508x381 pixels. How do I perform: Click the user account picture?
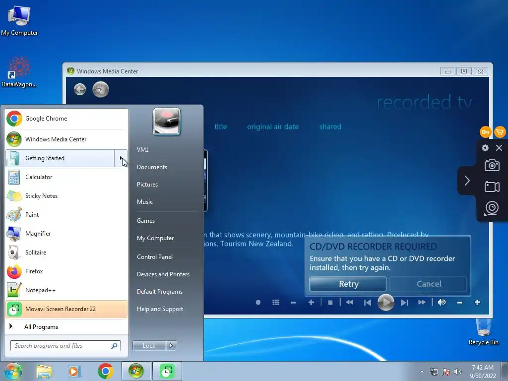coord(167,122)
